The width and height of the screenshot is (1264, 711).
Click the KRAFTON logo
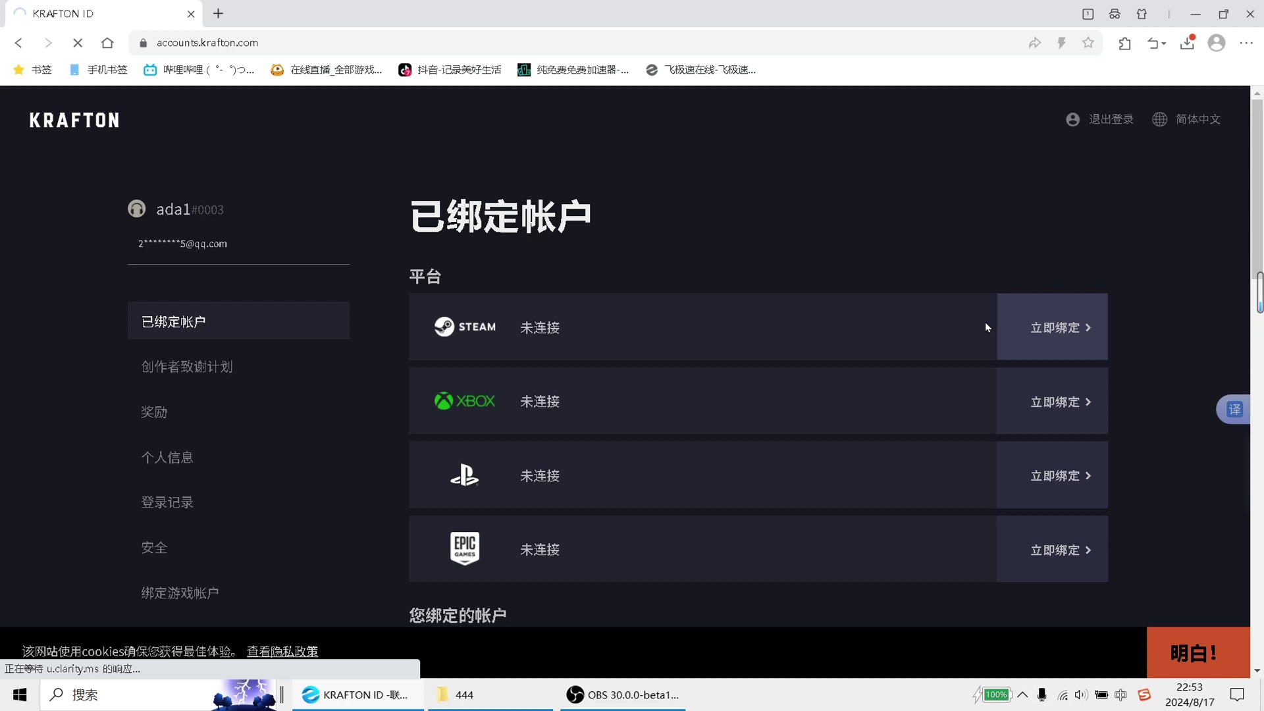pos(74,120)
